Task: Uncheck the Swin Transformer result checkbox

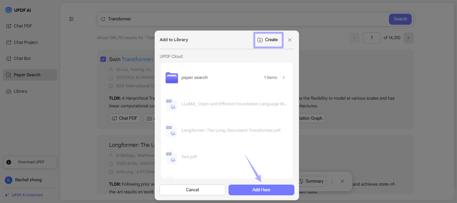Action: 103,59
